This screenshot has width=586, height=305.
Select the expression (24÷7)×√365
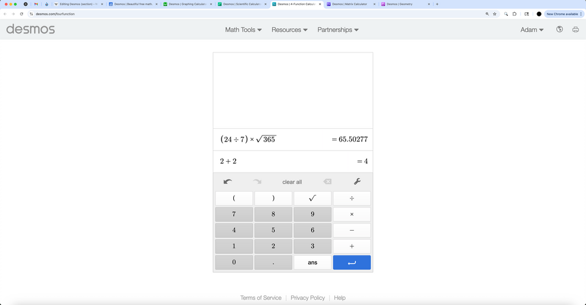(x=248, y=139)
